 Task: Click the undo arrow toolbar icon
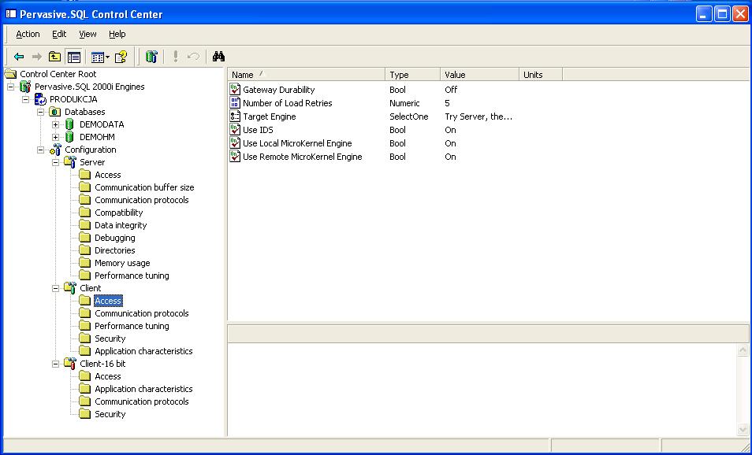[x=193, y=57]
